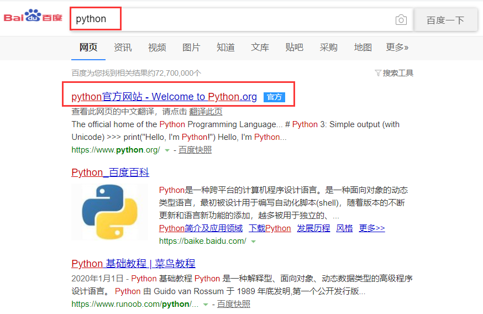483x314 pixels.
Task: Open python官方网站 Welcome to Python.org result
Action: (164, 96)
